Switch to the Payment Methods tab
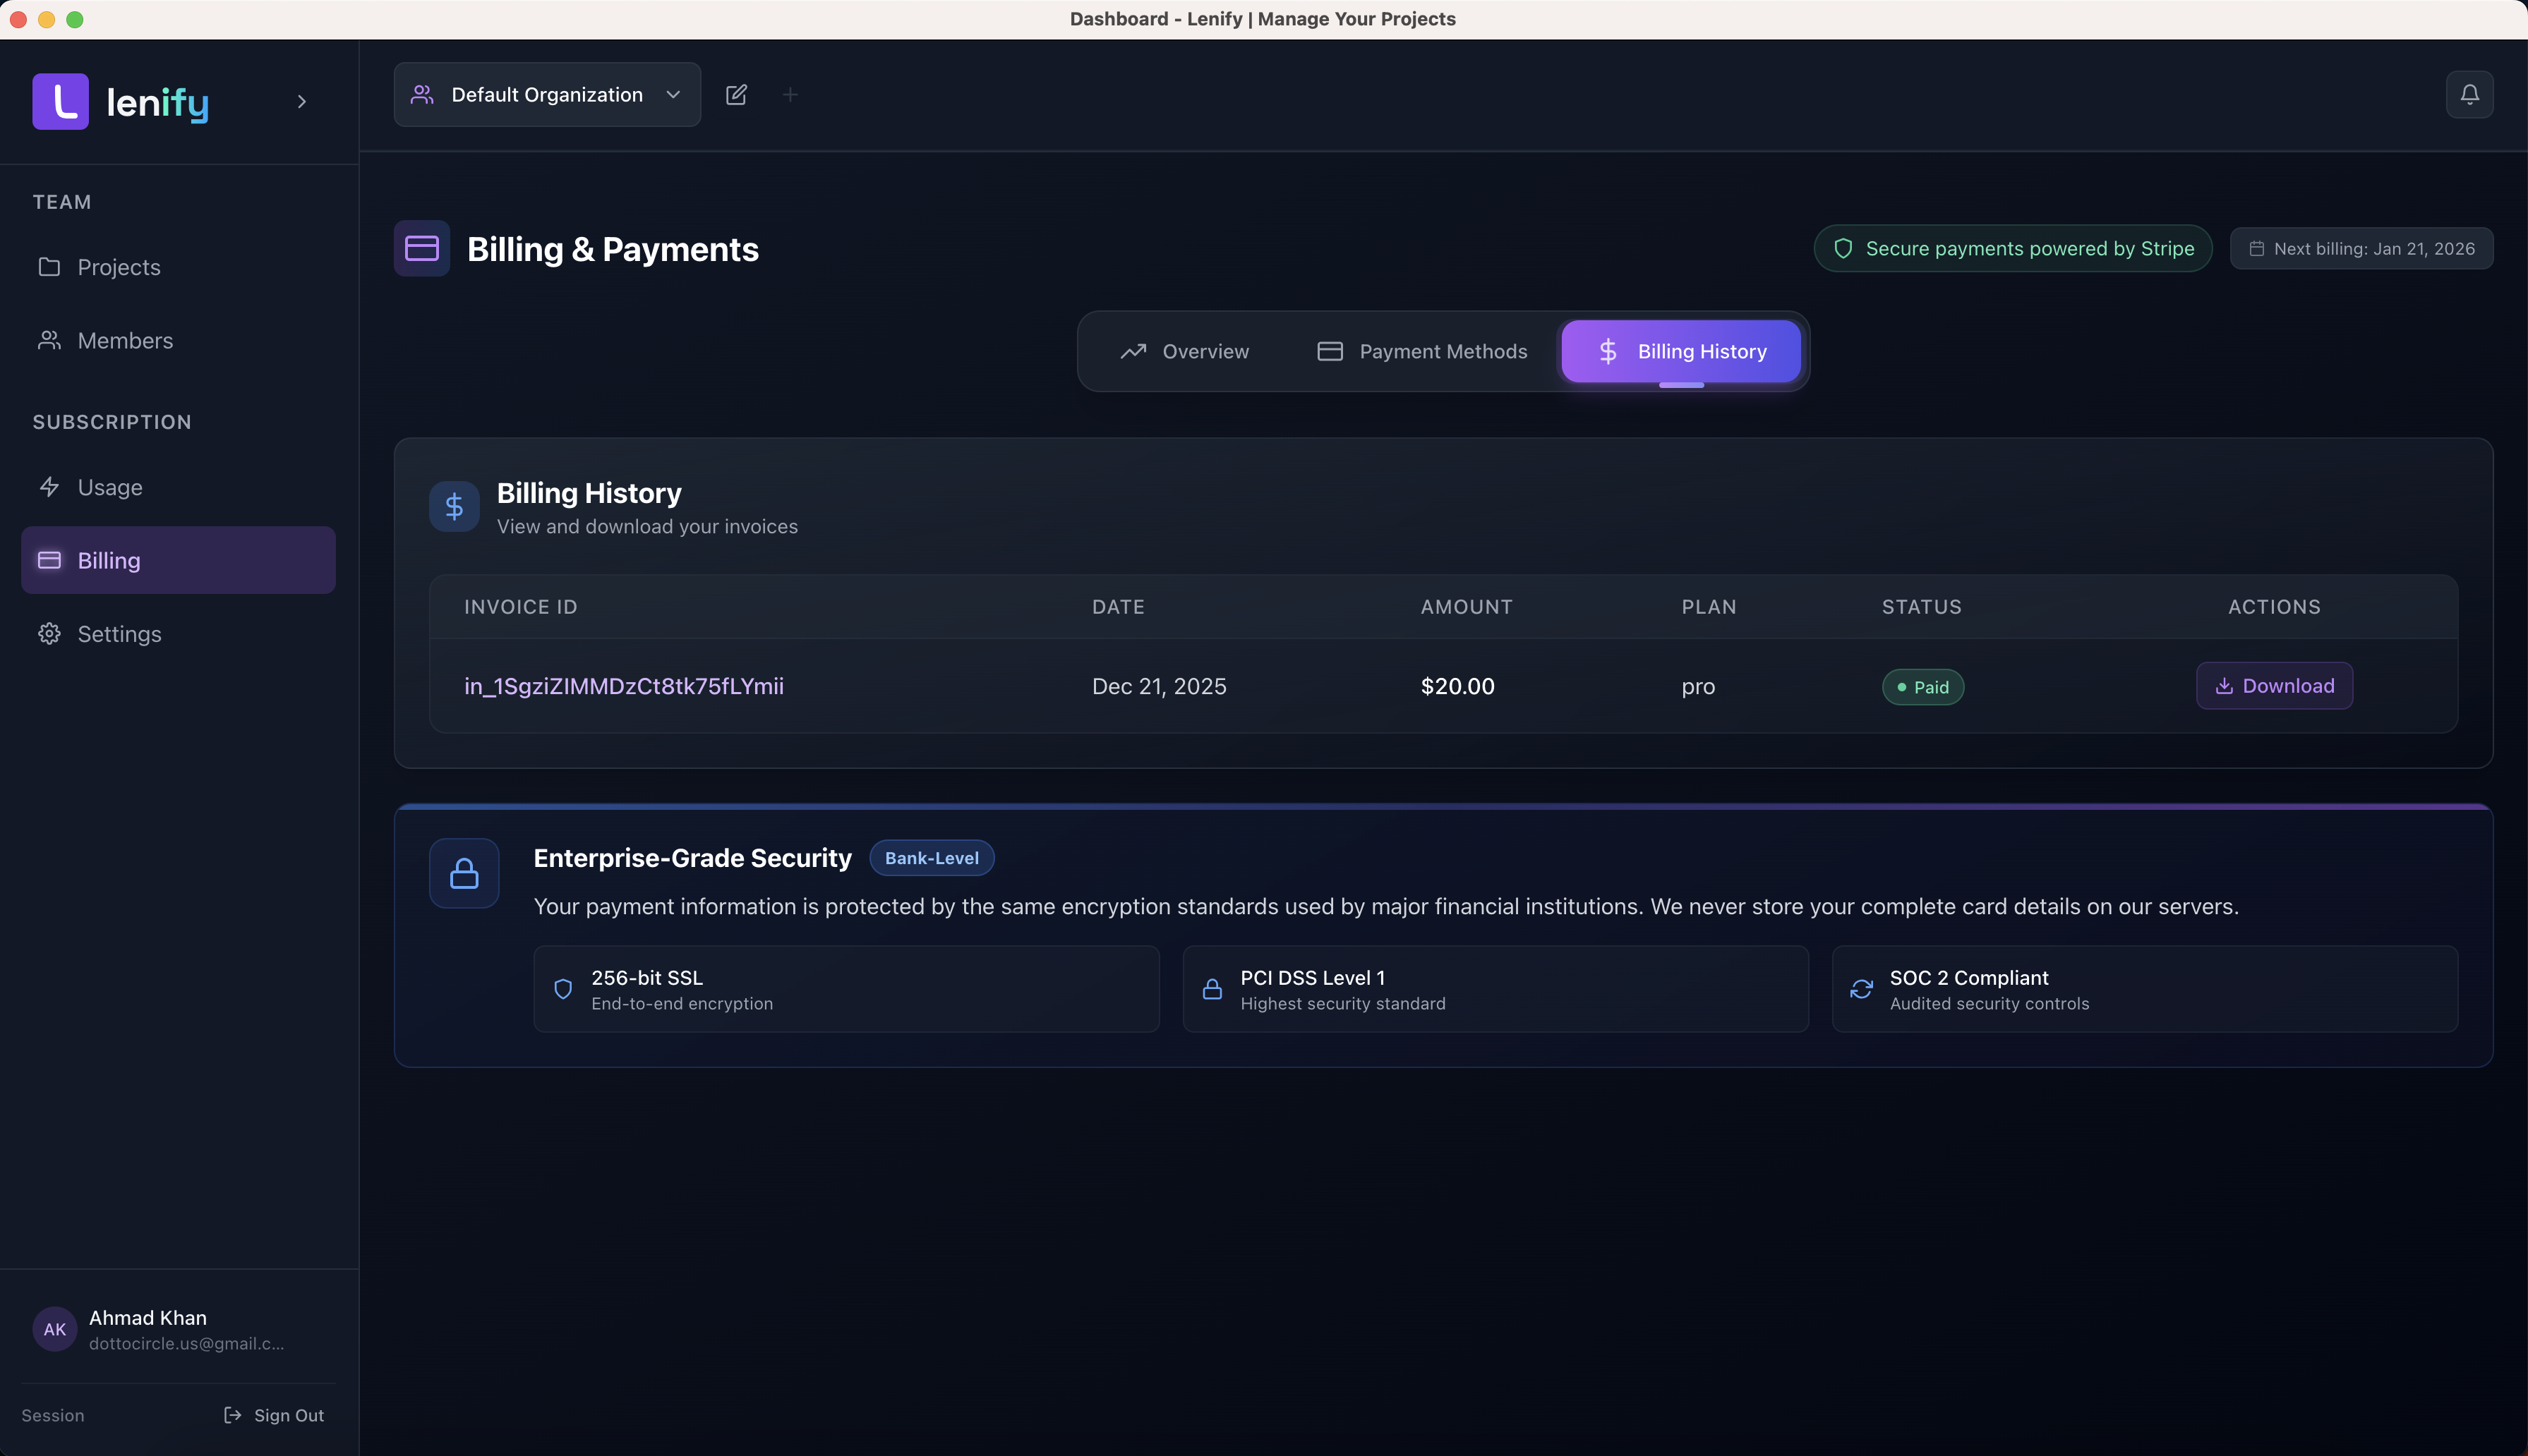This screenshot has height=1456, width=2528. point(1421,351)
